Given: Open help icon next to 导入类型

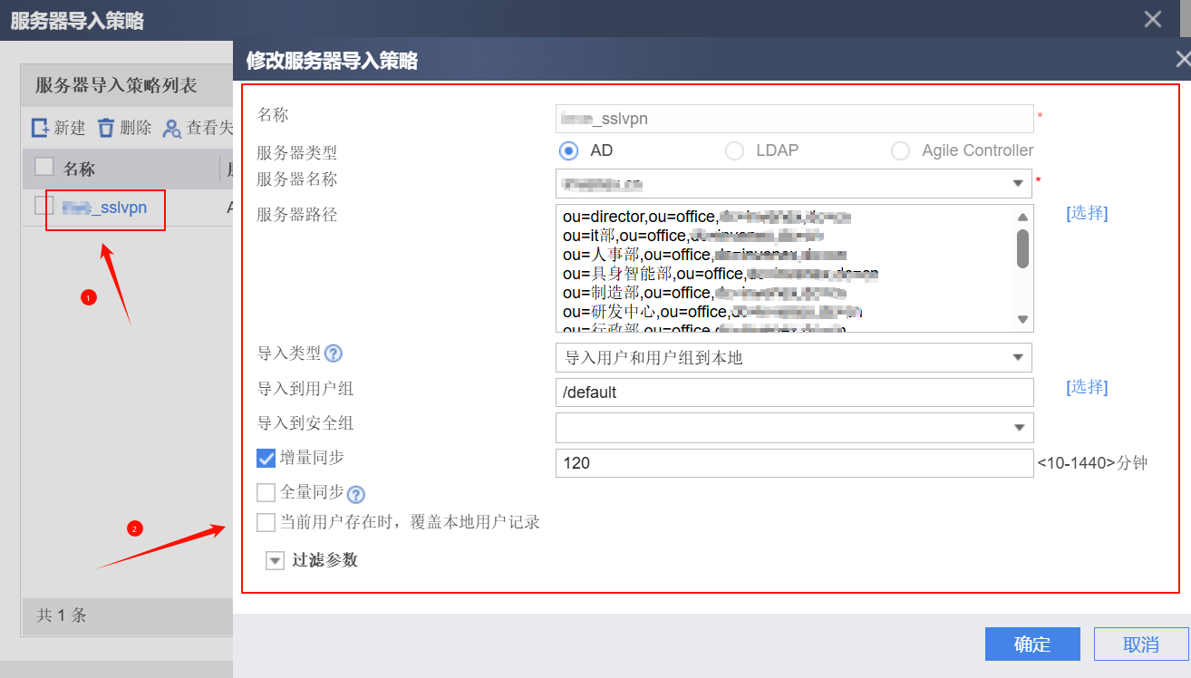Looking at the screenshot, I should click(x=334, y=354).
